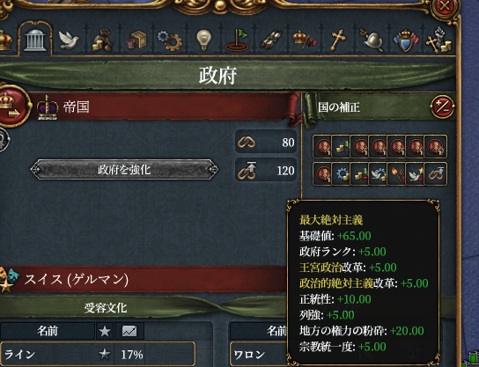The height and width of the screenshot is (367, 479).
Task: Open the Military tab with helmet icon
Action: pyautogui.click(x=372, y=40)
